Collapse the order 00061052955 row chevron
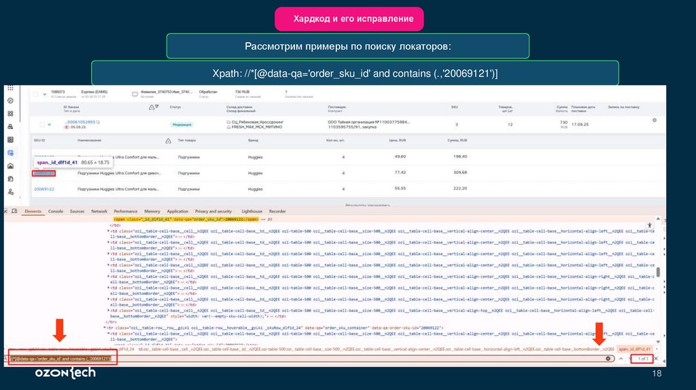Viewport: 696px width, 390px height. point(50,124)
